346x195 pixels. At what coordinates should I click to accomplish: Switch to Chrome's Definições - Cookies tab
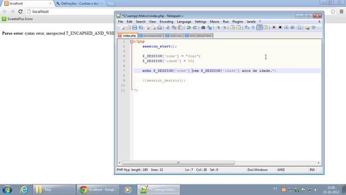tap(80, 4)
